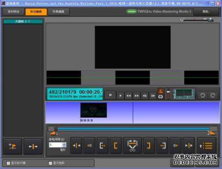Jump to selection end bracket-arrow icon
Viewport: 222px width, 169px height.
coord(163,145)
